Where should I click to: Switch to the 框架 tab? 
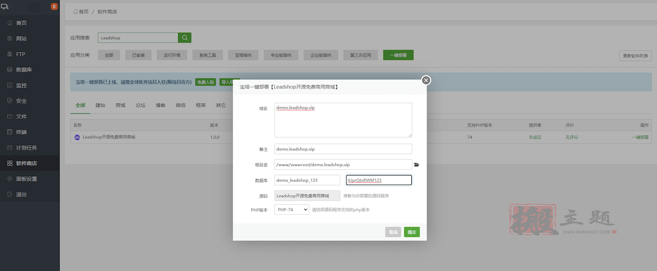point(201,105)
